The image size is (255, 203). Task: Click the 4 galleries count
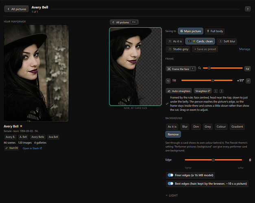pyautogui.click(x=40, y=143)
